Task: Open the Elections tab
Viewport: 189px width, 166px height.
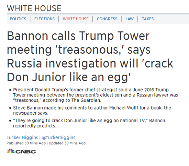Action: [x=44, y=19]
